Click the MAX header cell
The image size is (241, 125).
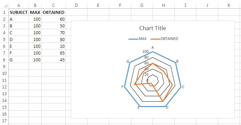[x=35, y=12]
